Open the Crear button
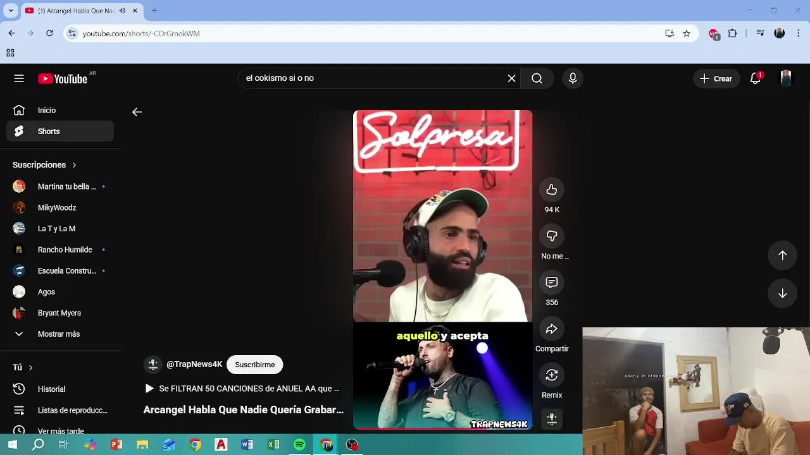The height and width of the screenshot is (455, 810). [x=716, y=78]
